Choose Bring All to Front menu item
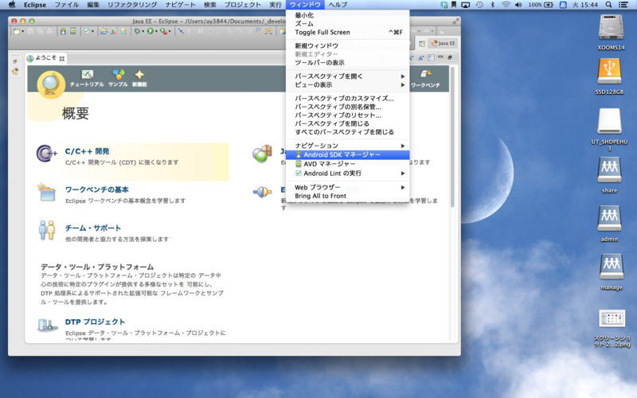 tap(347, 196)
